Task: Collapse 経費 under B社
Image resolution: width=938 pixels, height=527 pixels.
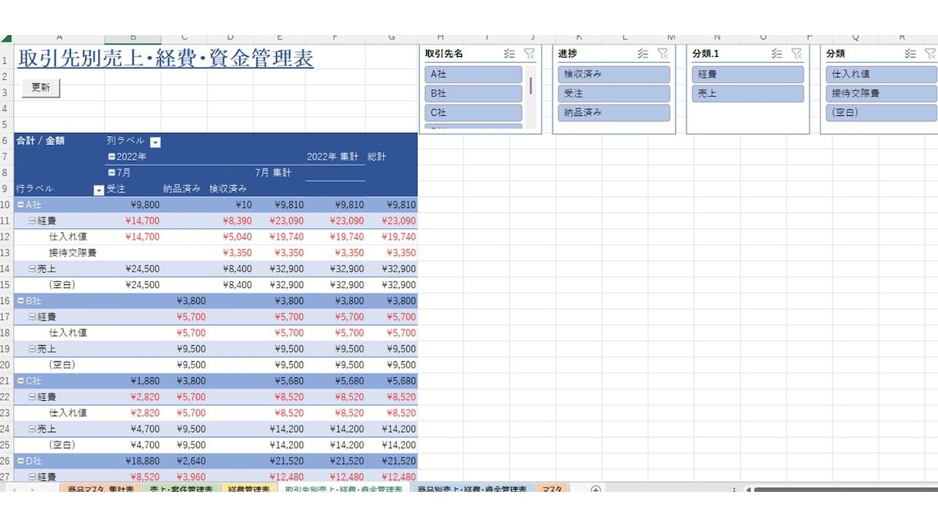Action: pos(32,317)
